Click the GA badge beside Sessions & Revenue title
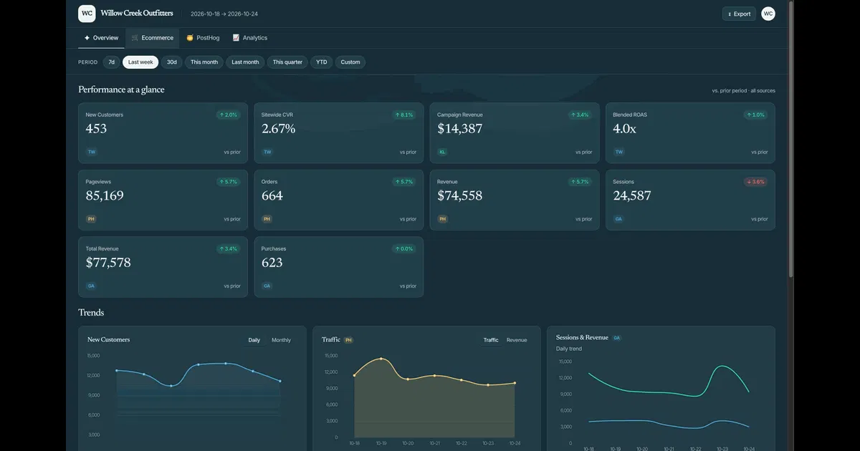 click(x=616, y=338)
